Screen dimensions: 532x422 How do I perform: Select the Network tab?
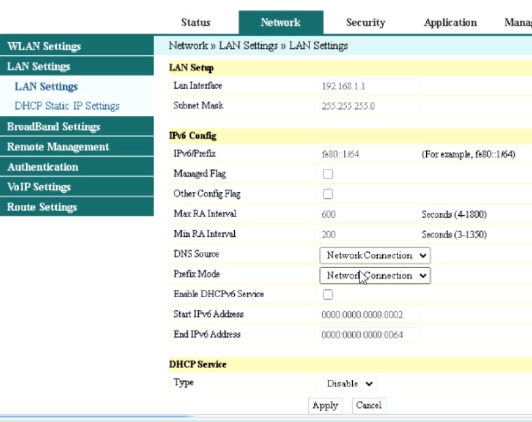click(281, 23)
